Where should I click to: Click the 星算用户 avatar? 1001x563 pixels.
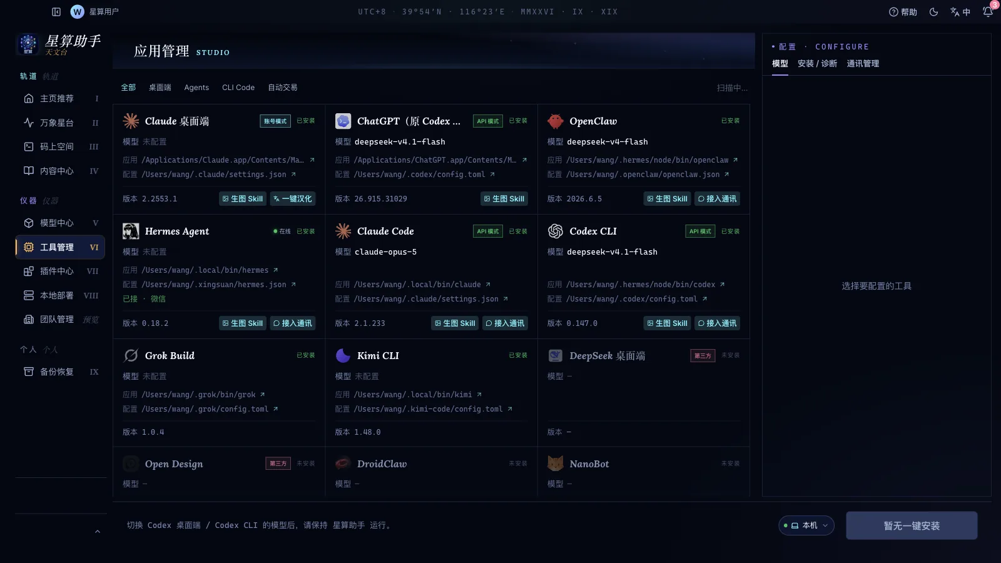click(78, 12)
